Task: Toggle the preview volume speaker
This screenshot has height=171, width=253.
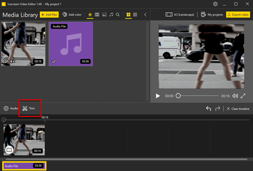Action: [235, 96]
